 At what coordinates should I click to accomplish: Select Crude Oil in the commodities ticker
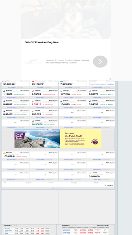(x=29, y=183)
